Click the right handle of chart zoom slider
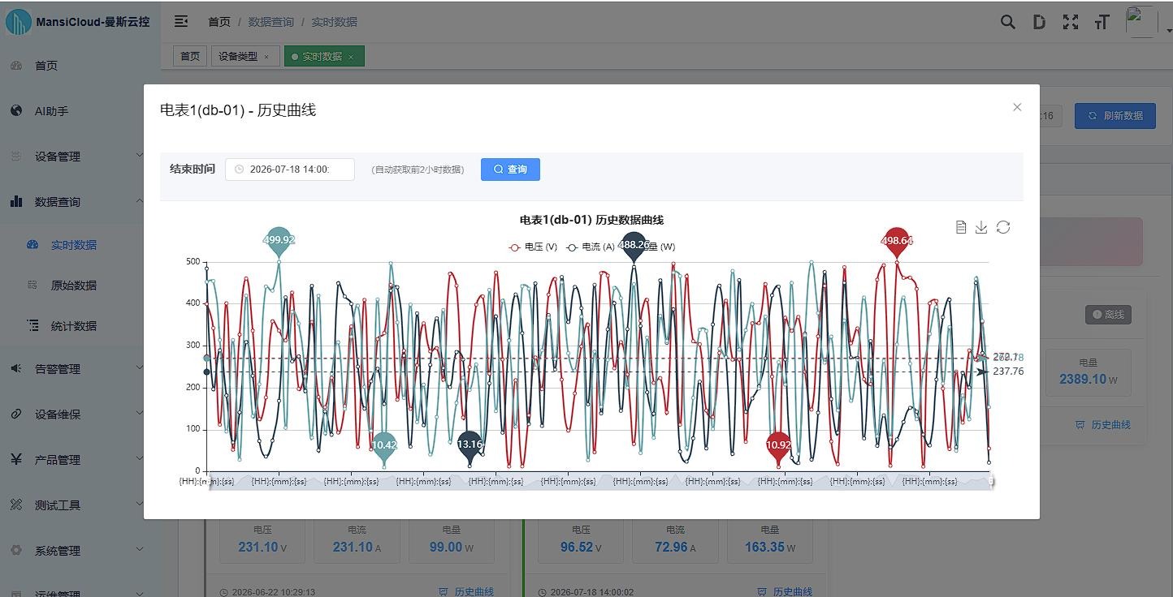1173x597 pixels. coord(991,481)
